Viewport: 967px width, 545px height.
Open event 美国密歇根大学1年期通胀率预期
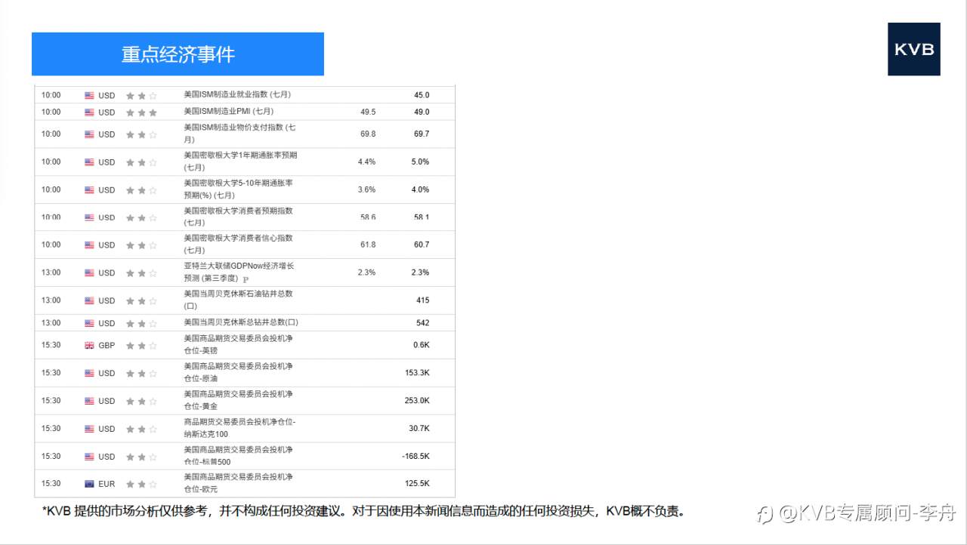point(240,162)
